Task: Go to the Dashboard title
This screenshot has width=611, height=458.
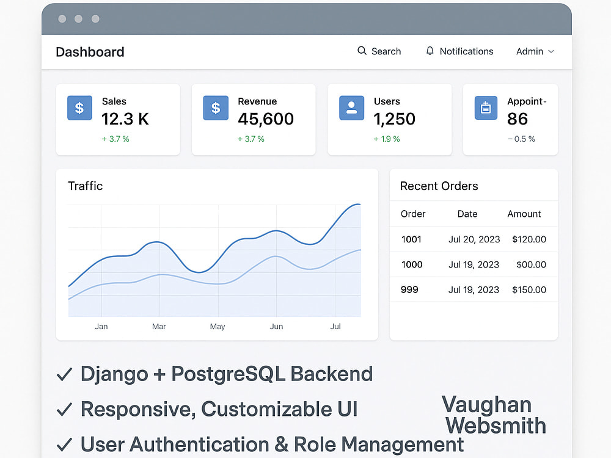Action: (x=90, y=52)
